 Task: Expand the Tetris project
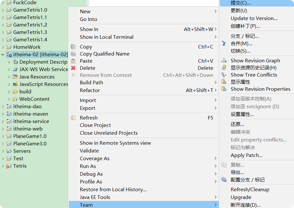pos(3,166)
